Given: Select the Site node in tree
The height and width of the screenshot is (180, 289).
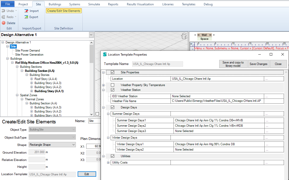Looking at the screenshot, I should [x=13, y=46].
